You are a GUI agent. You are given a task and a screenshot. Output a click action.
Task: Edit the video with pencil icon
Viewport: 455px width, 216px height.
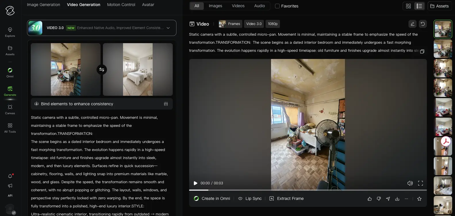coord(412,24)
